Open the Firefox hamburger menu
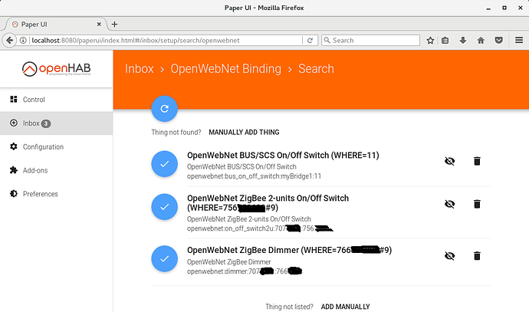The height and width of the screenshot is (312, 529). click(519, 41)
